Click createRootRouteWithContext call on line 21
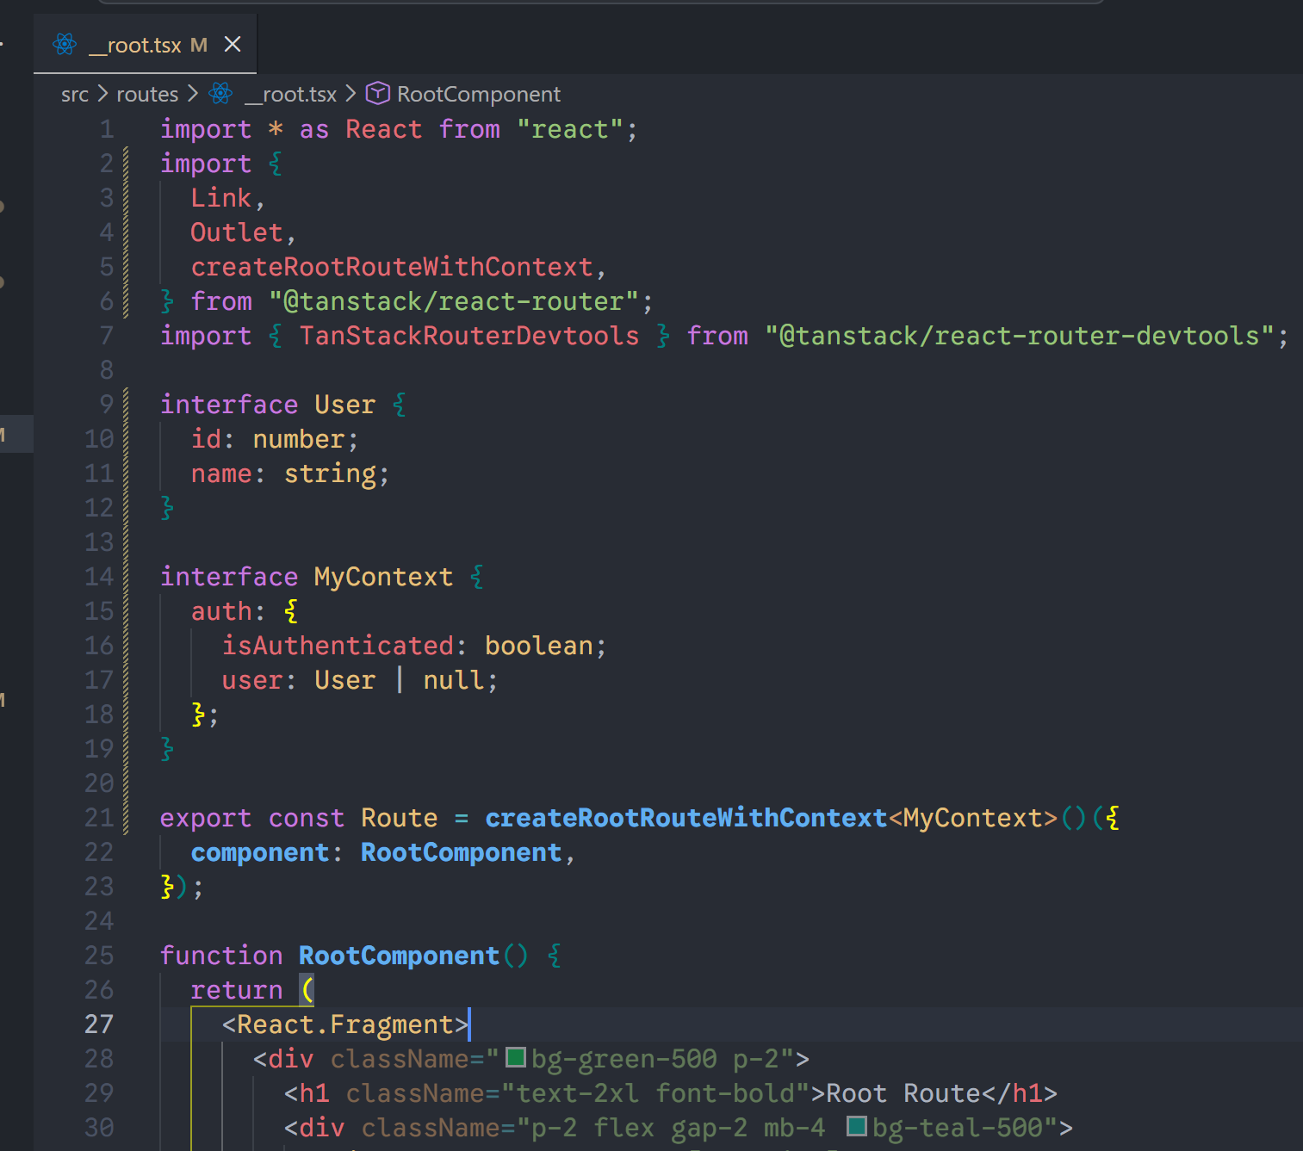 pyautogui.click(x=686, y=818)
